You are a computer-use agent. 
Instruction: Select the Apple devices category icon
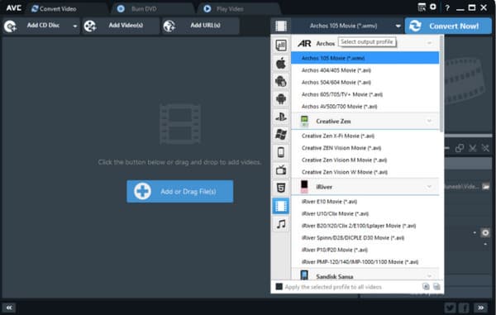pos(280,64)
